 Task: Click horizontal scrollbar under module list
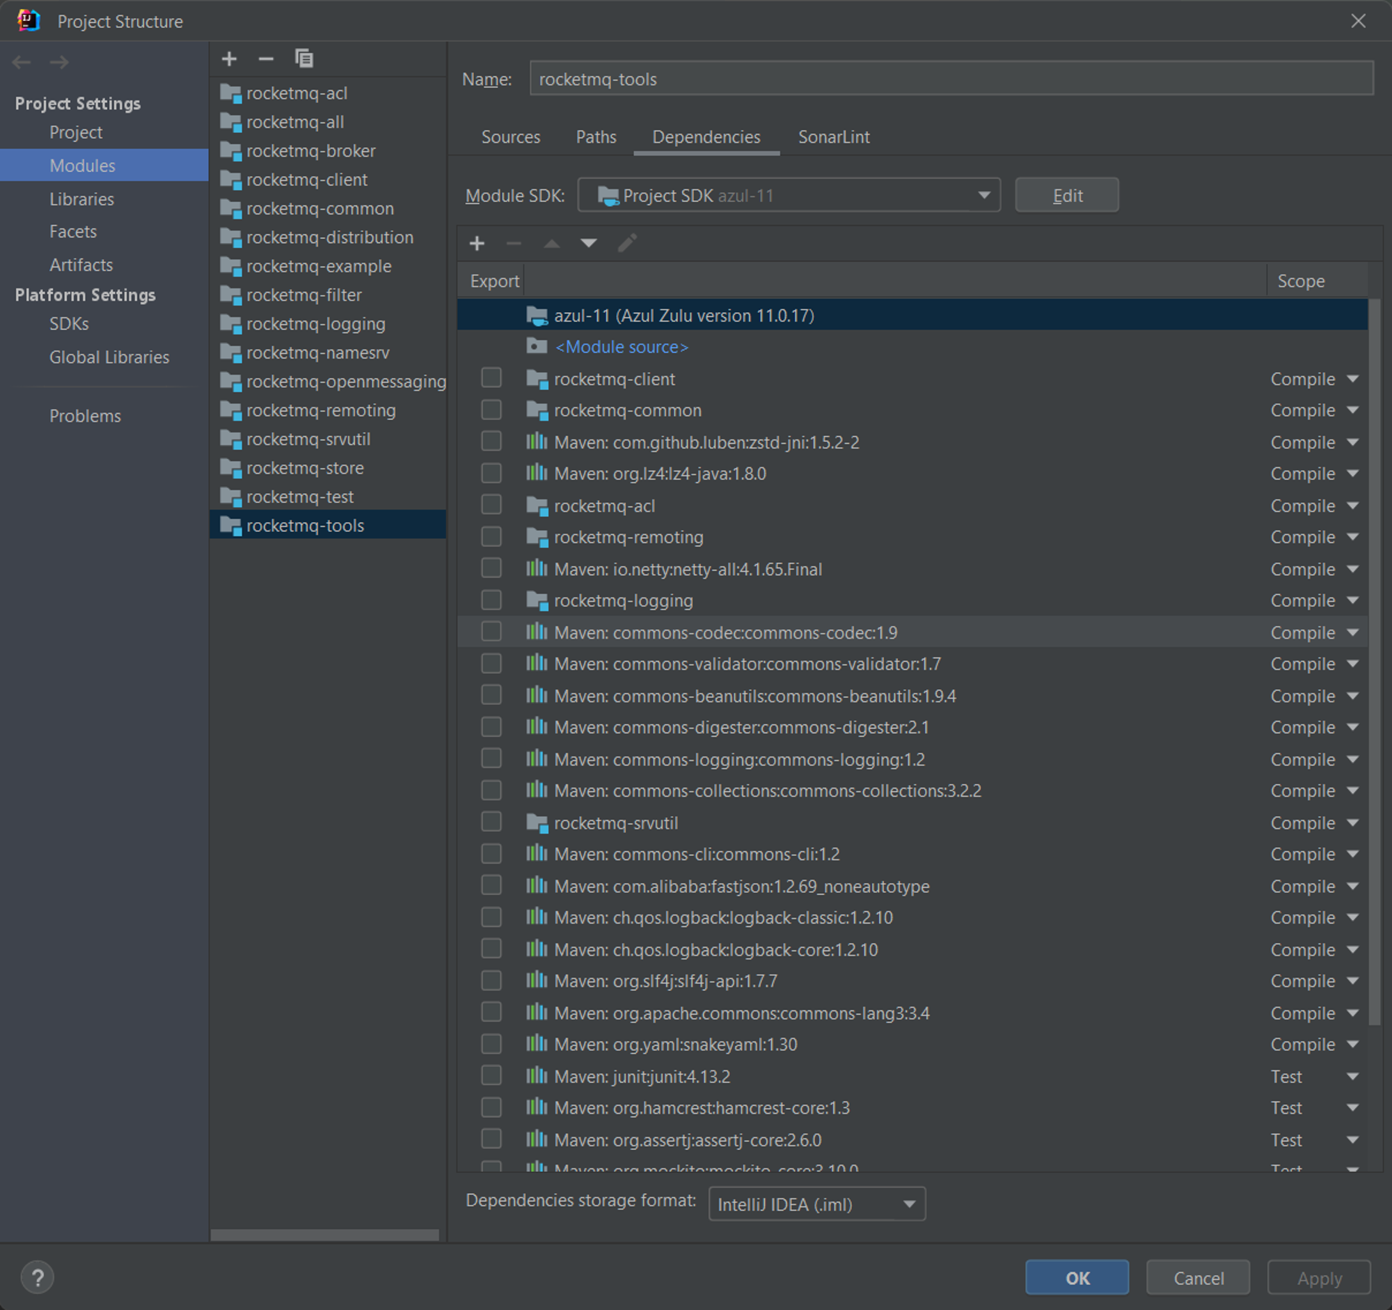(325, 1235)
